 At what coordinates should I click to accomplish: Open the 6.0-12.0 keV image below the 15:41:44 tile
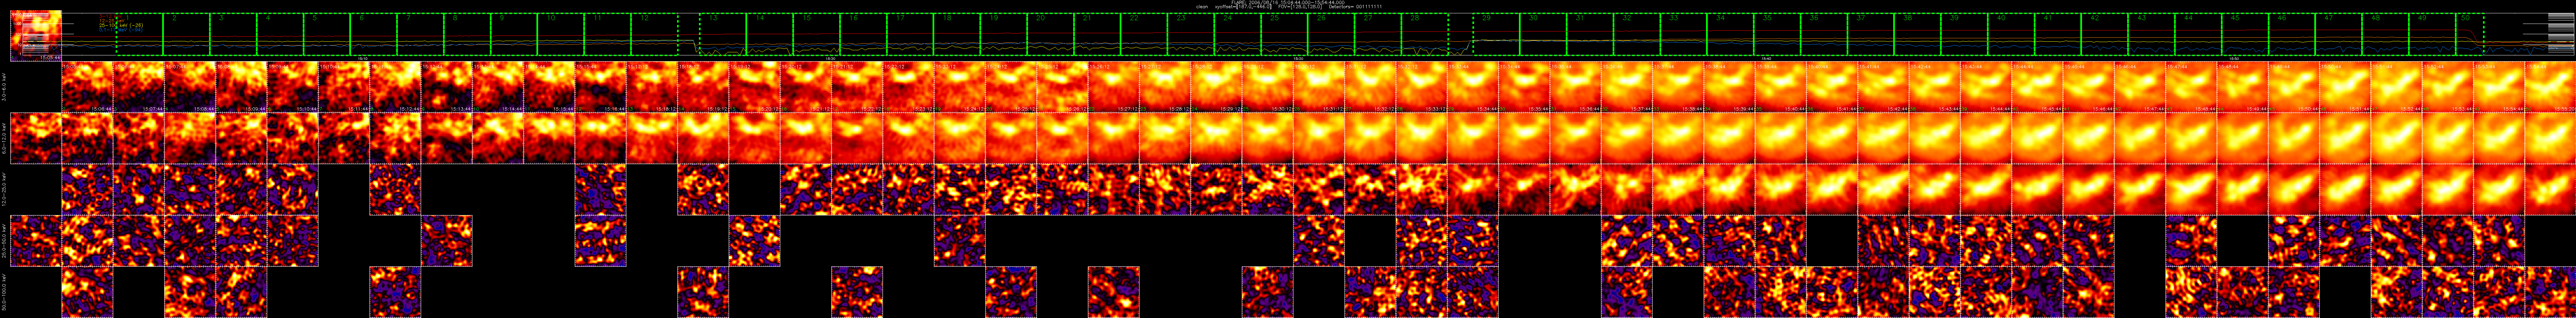1884,138
